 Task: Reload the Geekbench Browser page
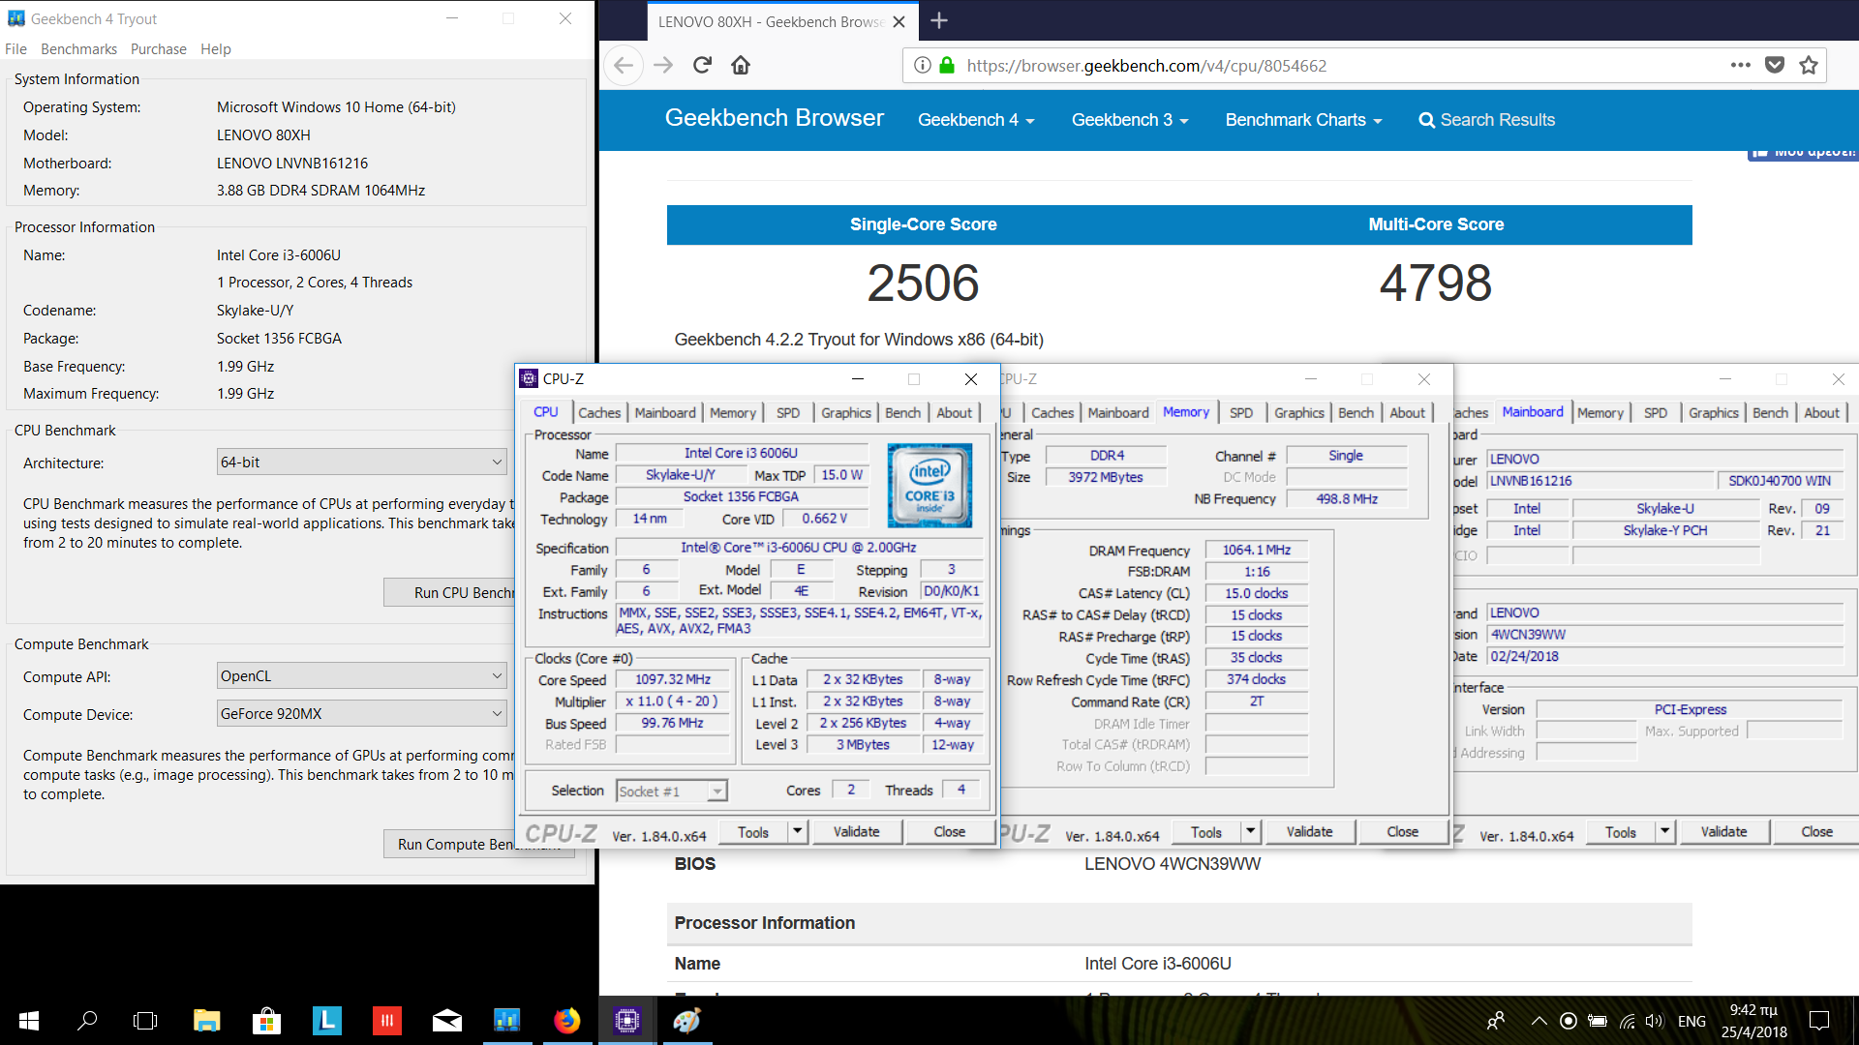tap(703, 66)
